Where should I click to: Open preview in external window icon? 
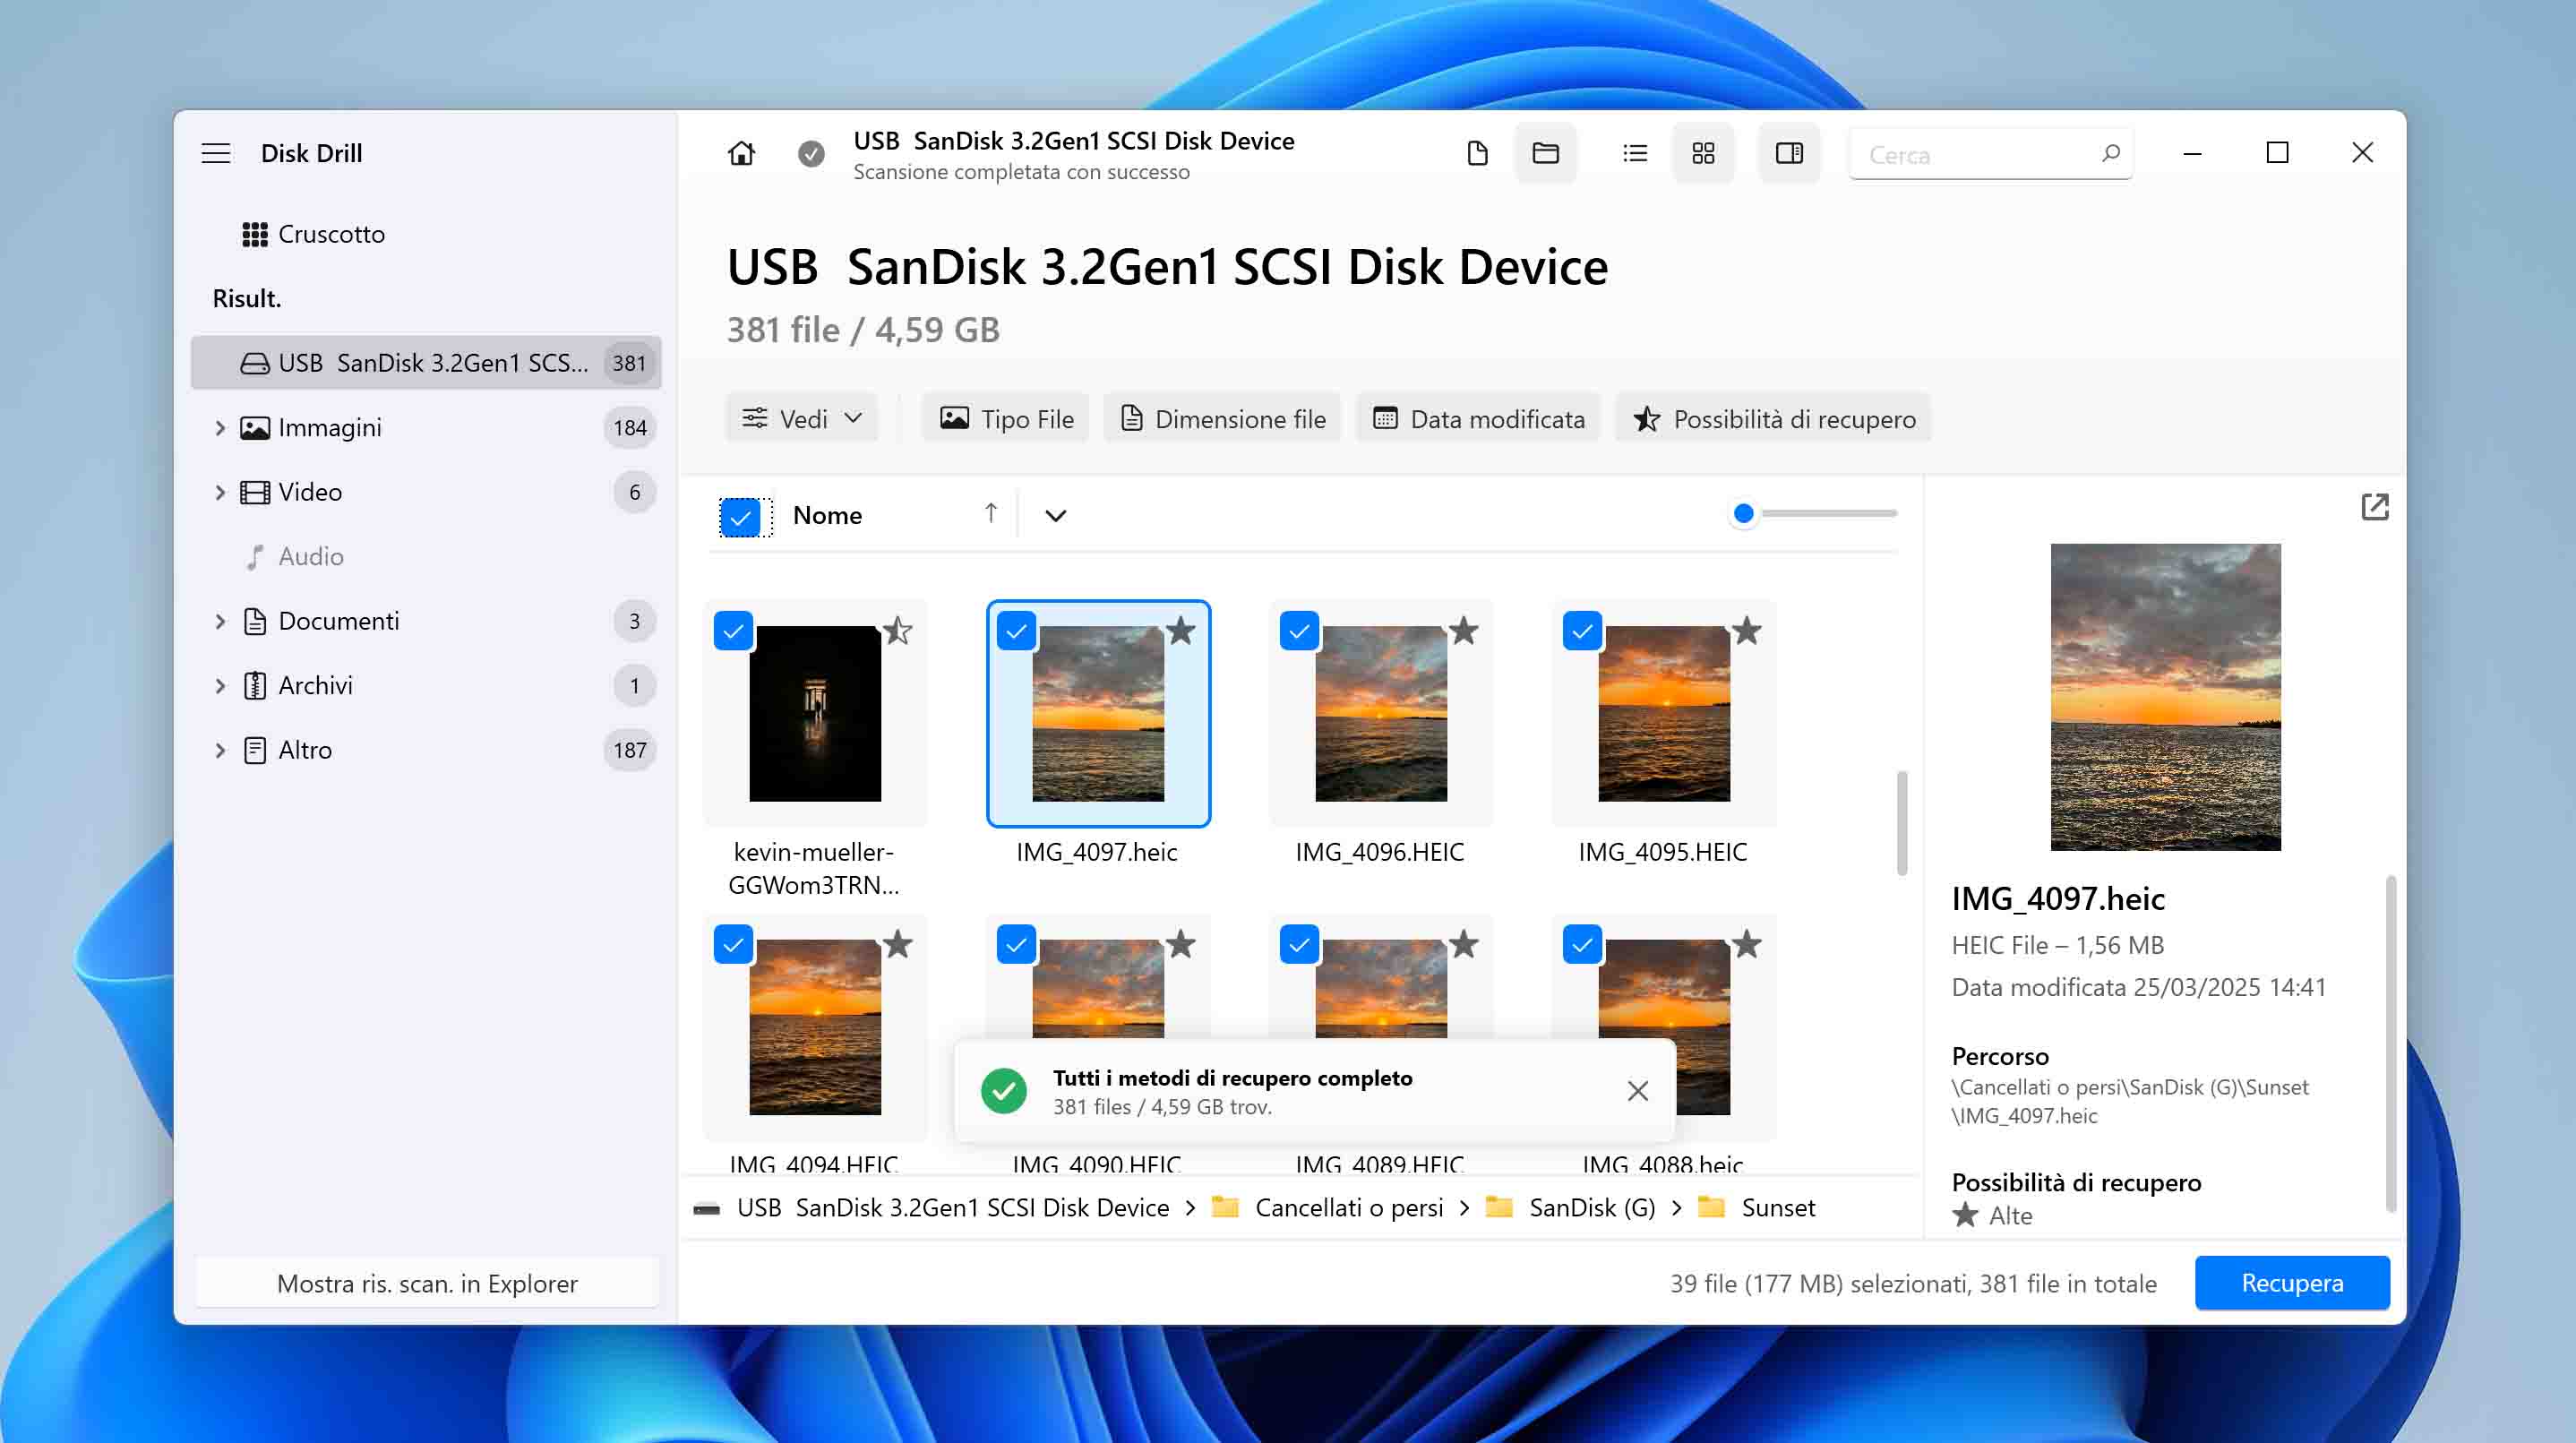pos(2374,507)
